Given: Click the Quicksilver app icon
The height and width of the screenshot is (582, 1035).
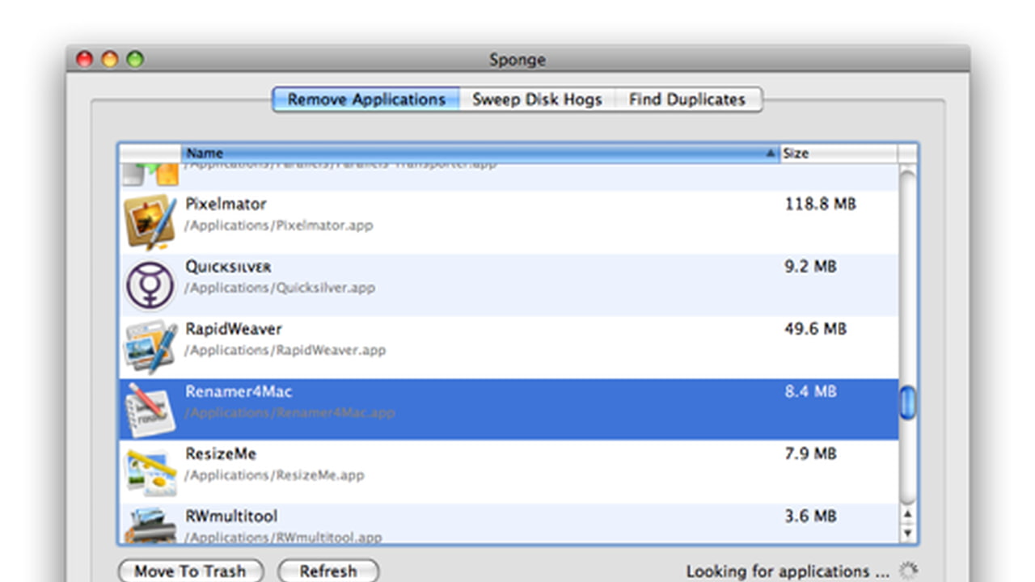Looking at the screenshot, I should coord(150,285).
